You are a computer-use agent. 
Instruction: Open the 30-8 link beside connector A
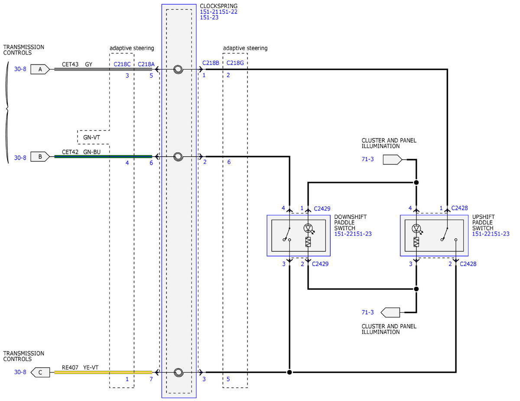20,69
